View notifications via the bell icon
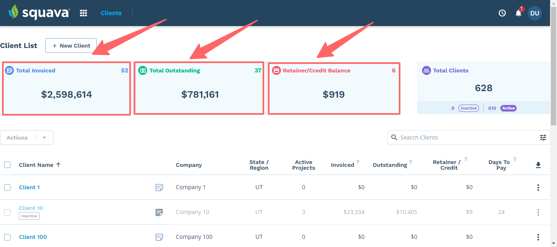This screenshot has height=247, width=557. (x=518, y=13)
